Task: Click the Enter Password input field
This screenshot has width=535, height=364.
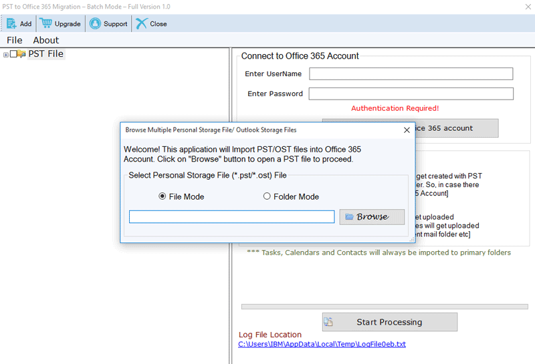Action: pos(411,94)
